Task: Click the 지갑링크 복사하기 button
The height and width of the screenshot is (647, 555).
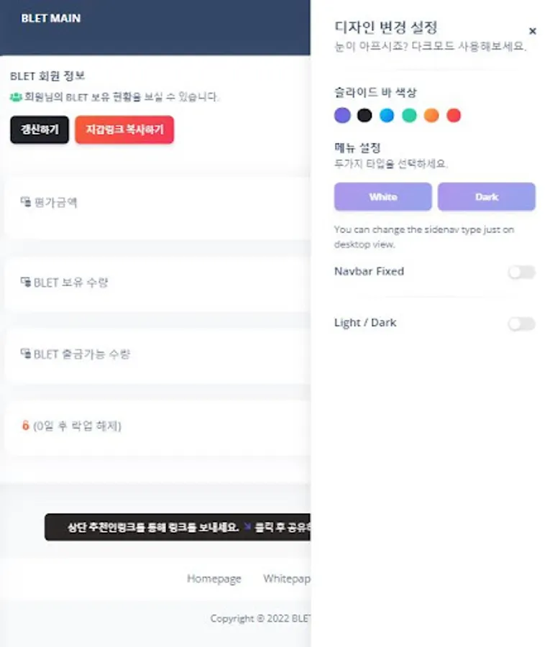Action: click(124, 129)
